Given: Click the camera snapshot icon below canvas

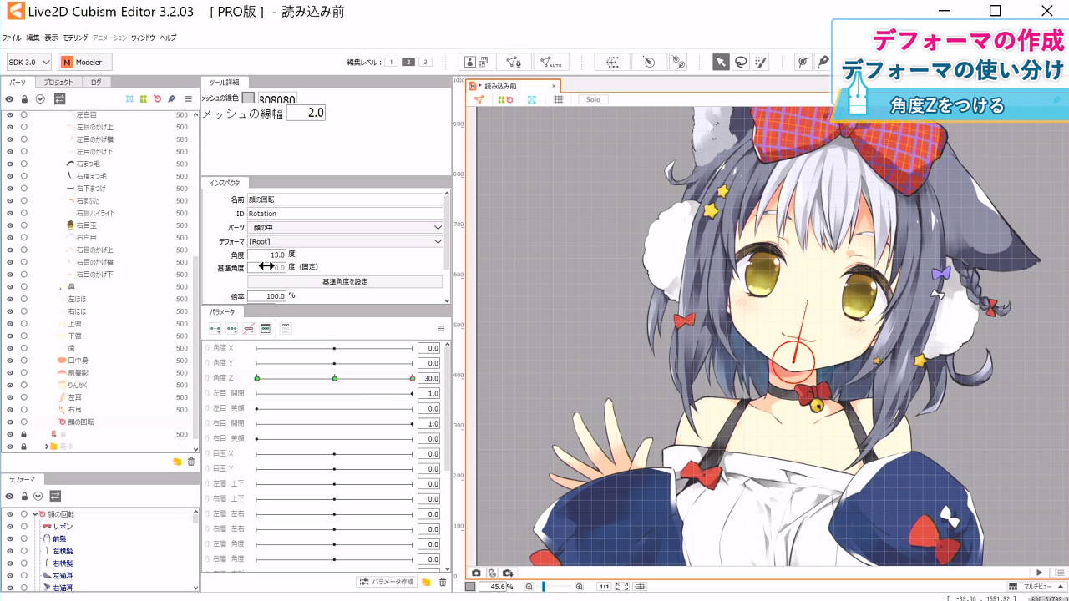Looking at the screenshot, I should click(x=476, y=573).
